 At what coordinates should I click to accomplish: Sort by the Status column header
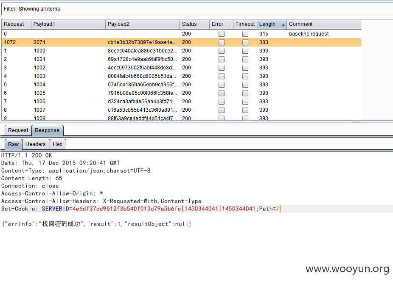pos(194,24)
